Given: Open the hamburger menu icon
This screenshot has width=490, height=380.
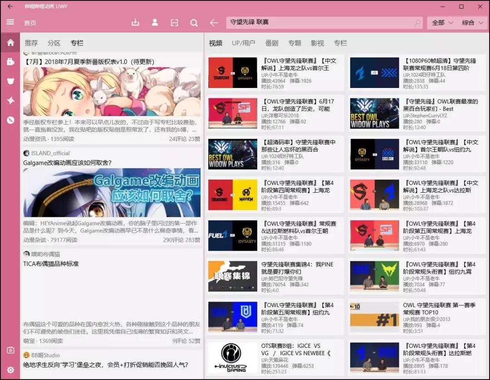Looking at the screenshot, I should (10, 22).
